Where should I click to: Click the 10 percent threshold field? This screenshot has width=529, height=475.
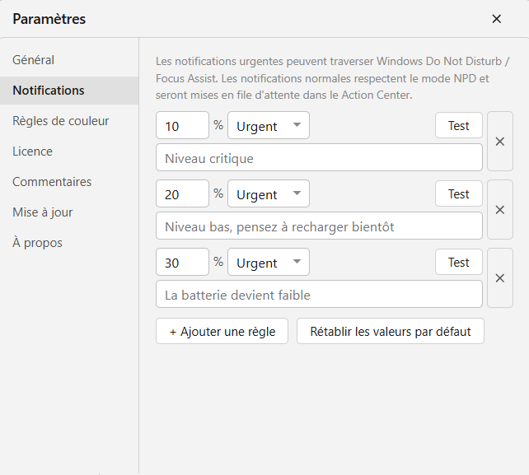point(183,125)
